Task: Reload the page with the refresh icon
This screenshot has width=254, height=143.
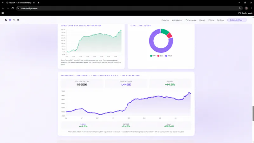Action: 12,8
